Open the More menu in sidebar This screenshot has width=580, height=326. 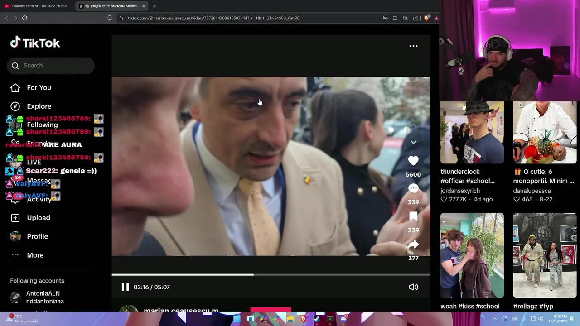point(27,255)
